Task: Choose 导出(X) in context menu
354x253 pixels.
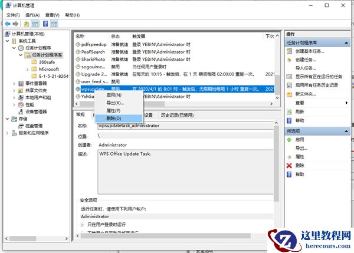Action: (x=119, y=103)
